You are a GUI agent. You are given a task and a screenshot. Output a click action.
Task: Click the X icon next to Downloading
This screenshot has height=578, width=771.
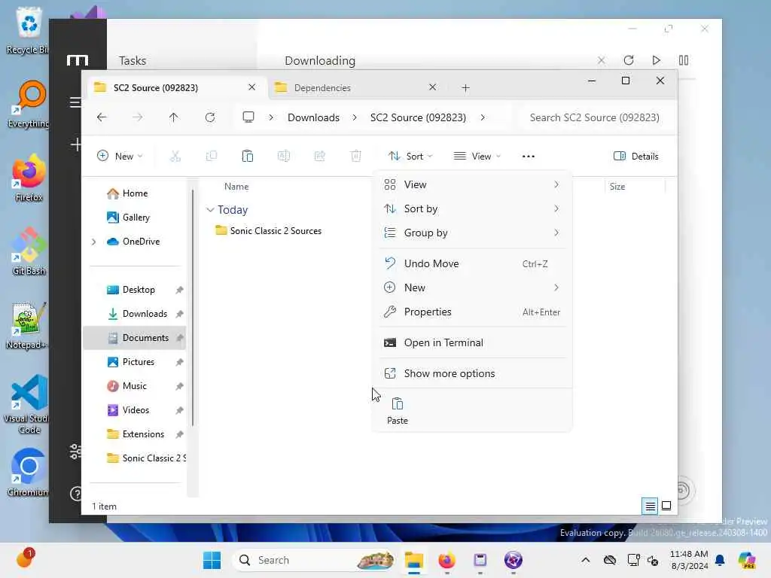[602, 60]
